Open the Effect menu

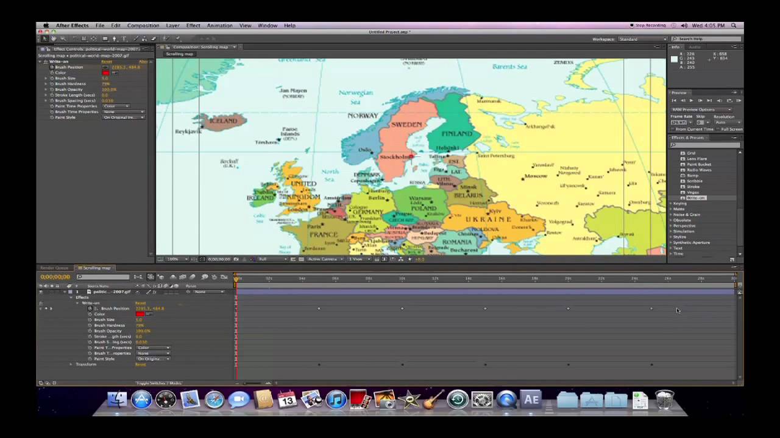pyautogui.click(x=193, y=26)
